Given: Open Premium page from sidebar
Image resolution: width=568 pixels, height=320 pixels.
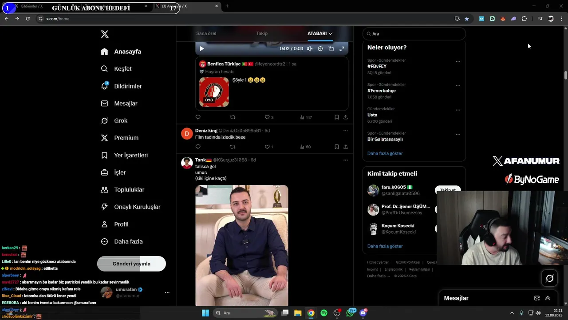Looking at the screenshot, I should [120, 138].
